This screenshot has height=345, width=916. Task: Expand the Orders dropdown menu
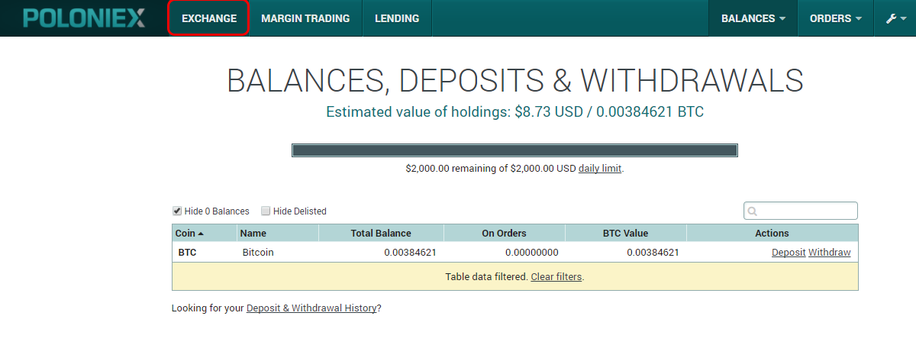click(x=835, y=18)
